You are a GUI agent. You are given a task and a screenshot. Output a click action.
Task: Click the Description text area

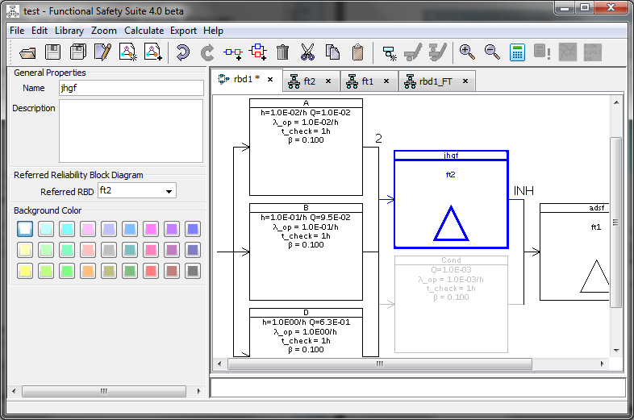[x=131, y=131]
